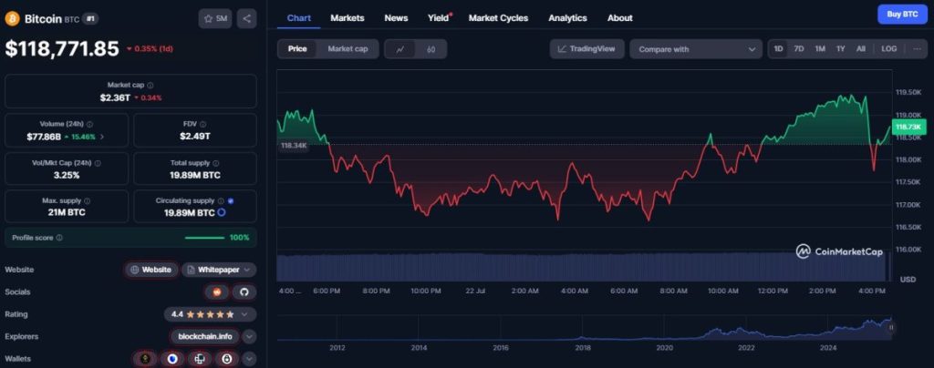Add Bitcoin to watchlist with star button

pyautogui.click(x=215, y=19)
